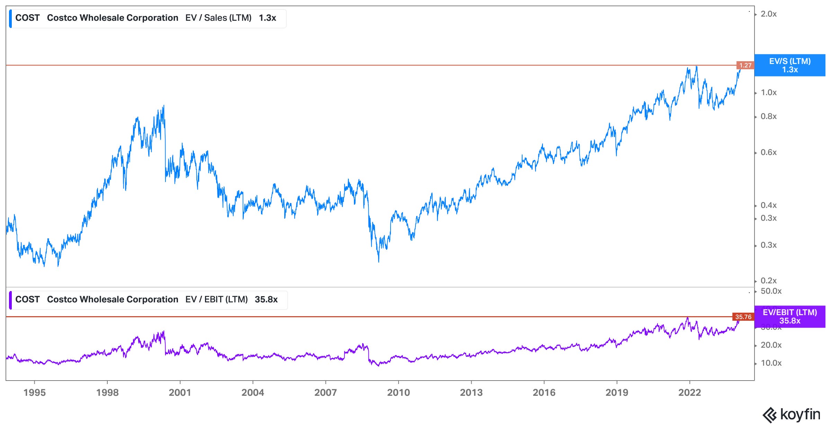The height and width of the screenshot is (429, 831).
Task: Click the 35.76 reference line tag
Action: pyautogui.click(x=743, y=317)
